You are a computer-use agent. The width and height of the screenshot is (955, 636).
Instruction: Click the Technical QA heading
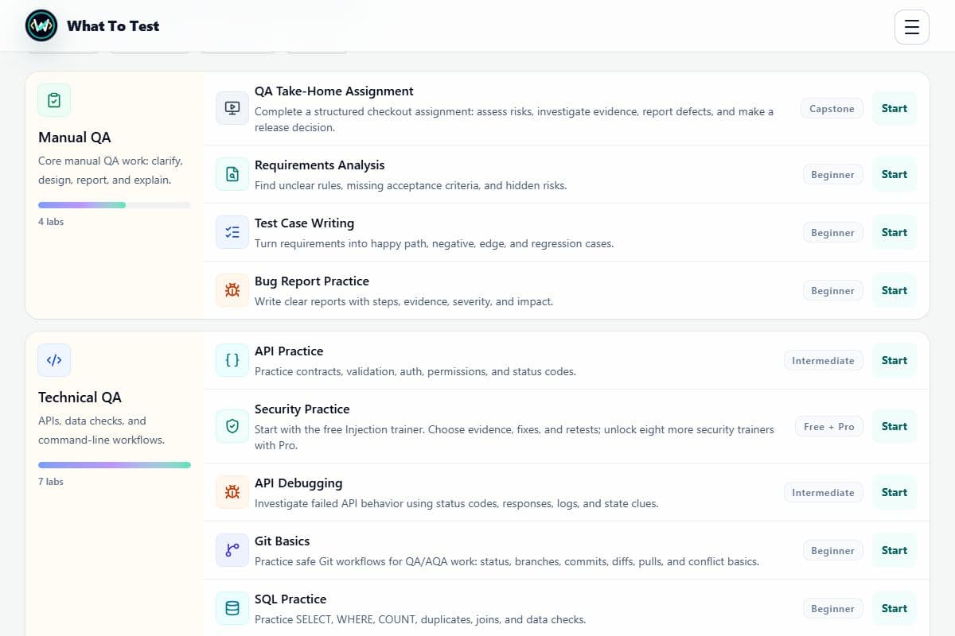point(80,397)
